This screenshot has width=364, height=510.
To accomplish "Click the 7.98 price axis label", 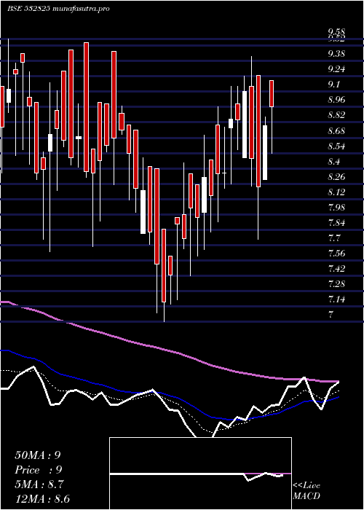I will point(337,207).
